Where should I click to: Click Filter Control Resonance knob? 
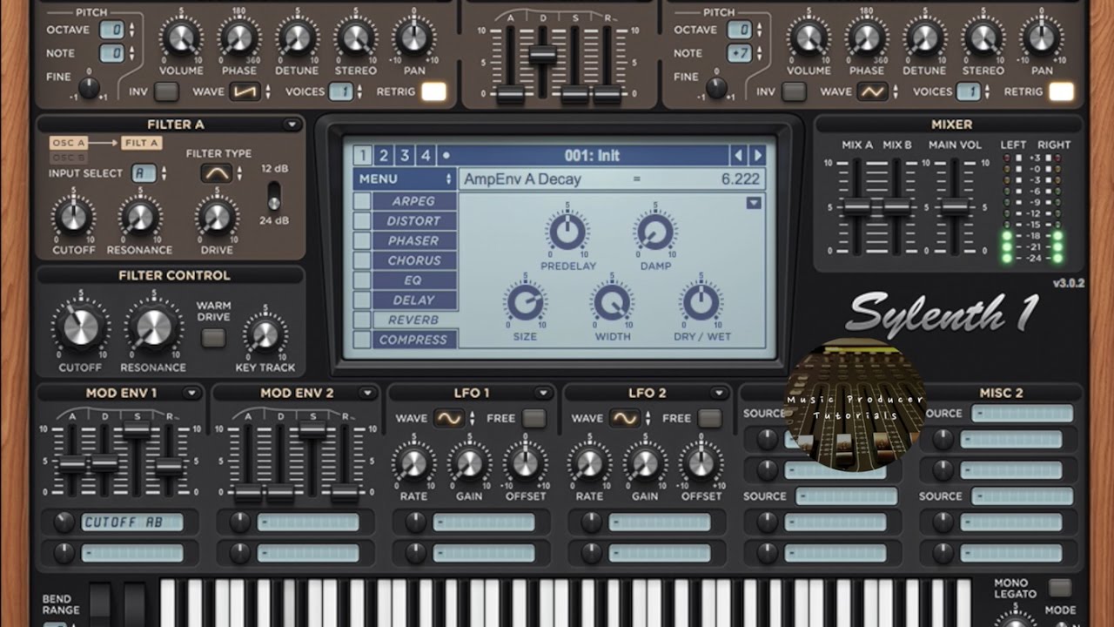pos(153,327)
